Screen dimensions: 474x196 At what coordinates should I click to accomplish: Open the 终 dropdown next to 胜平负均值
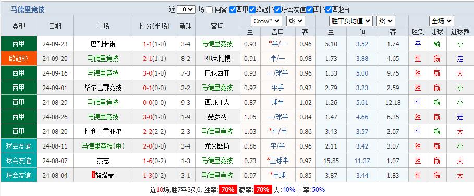tap(386, 21)
